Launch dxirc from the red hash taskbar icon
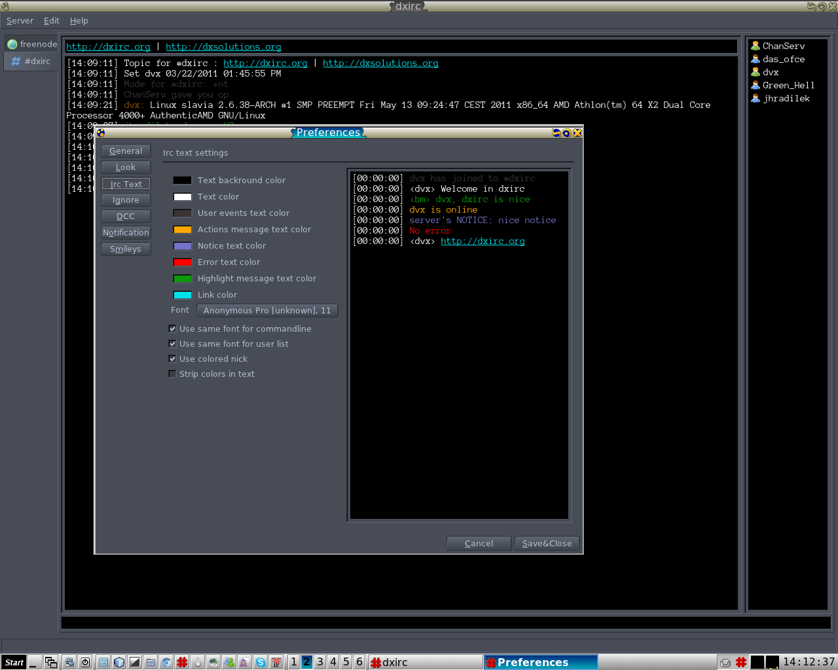 (x=182, y=662)
